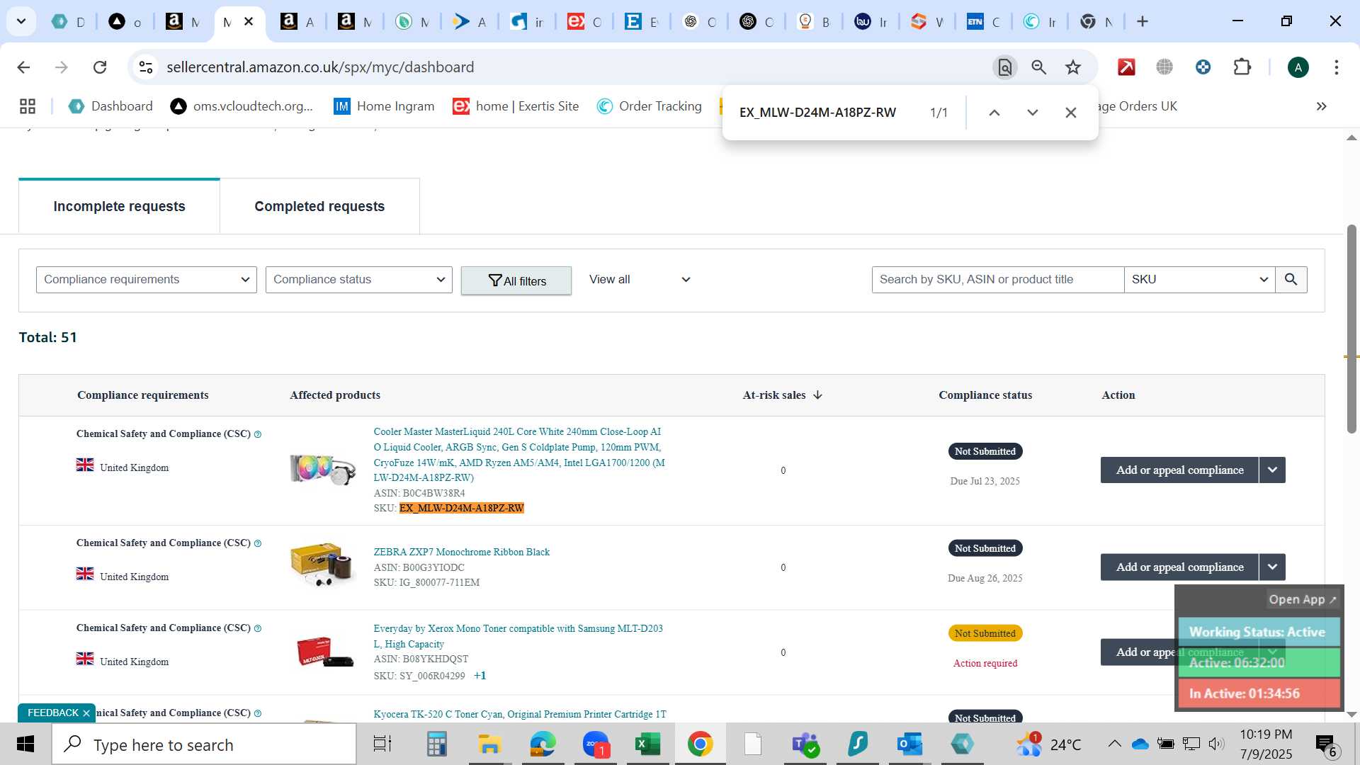Open Chrome three-dot menu
This screenshot has width=1360, height=765.
tap(1337, 67)
